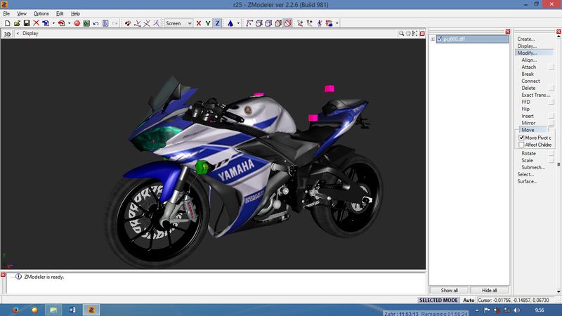This screenshot has height=316, width=562.
Task: Open file using the folder toolbar icon
Action: [x=17, y=23]
